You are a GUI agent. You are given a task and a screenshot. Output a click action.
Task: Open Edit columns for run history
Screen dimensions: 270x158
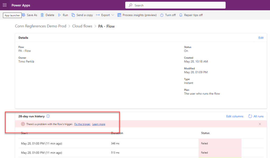pyautogui.click(x=235, y=116)
